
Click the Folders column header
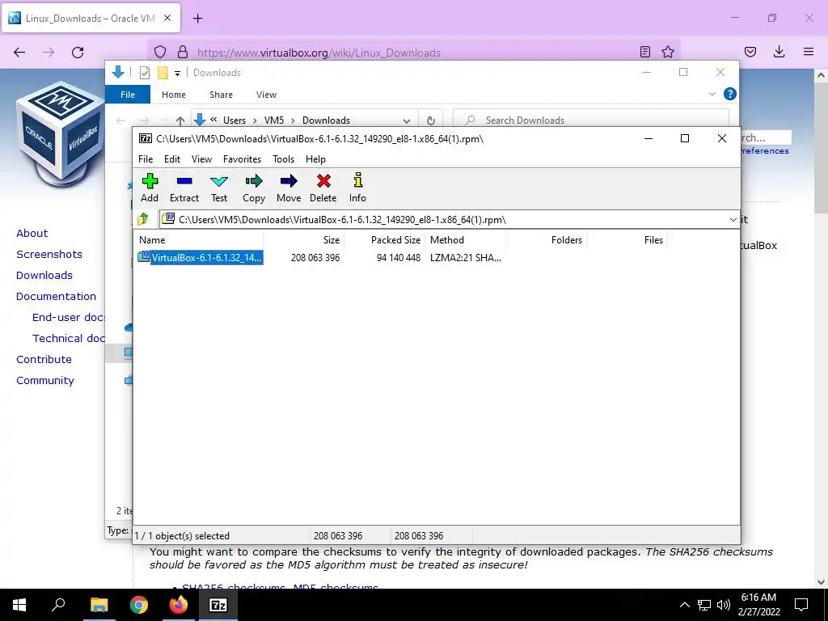[566, 239]
